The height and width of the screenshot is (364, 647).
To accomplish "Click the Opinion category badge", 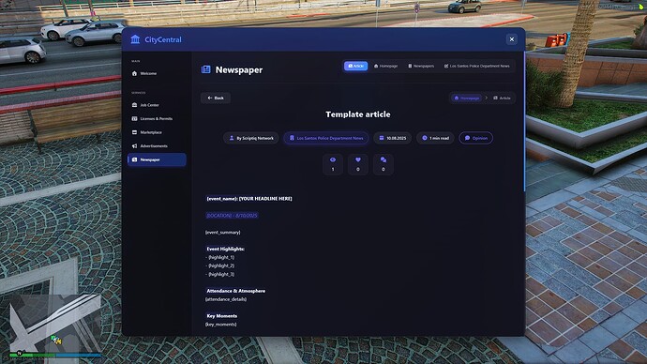I will click(x=475, y=138).
